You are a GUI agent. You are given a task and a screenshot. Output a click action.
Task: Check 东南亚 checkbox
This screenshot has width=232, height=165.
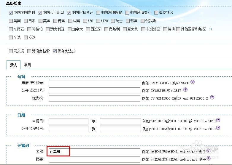pyautogui.click(x=11, y=29)
